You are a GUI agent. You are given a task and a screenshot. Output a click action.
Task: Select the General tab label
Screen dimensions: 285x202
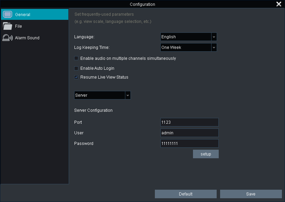pyautogui.click(x=23, y=15)
